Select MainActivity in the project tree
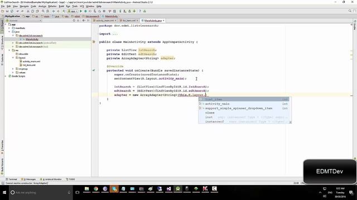357x200 pixels. [32, 39]
